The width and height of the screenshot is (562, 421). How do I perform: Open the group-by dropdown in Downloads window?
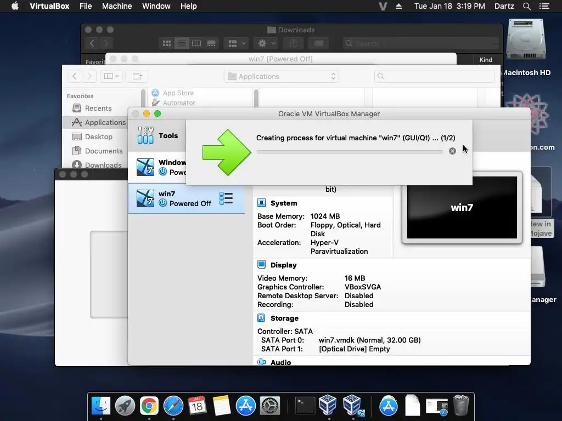coord(236,43)
